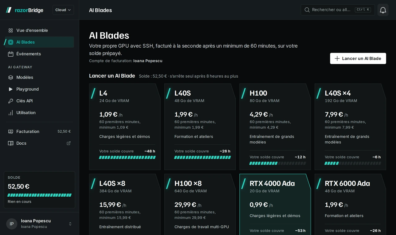This screenshot has height=235, width=396.
Task: Click the account switcher up-down chevron
Action: [70, 224]
